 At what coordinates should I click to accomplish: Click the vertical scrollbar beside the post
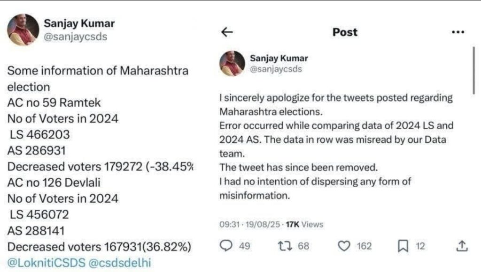(x=474, y=70)
